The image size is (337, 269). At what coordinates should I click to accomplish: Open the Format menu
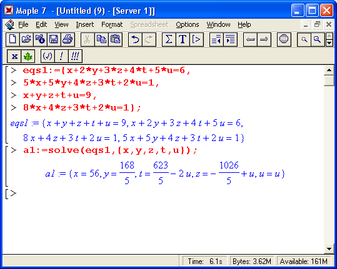(112, 24)
